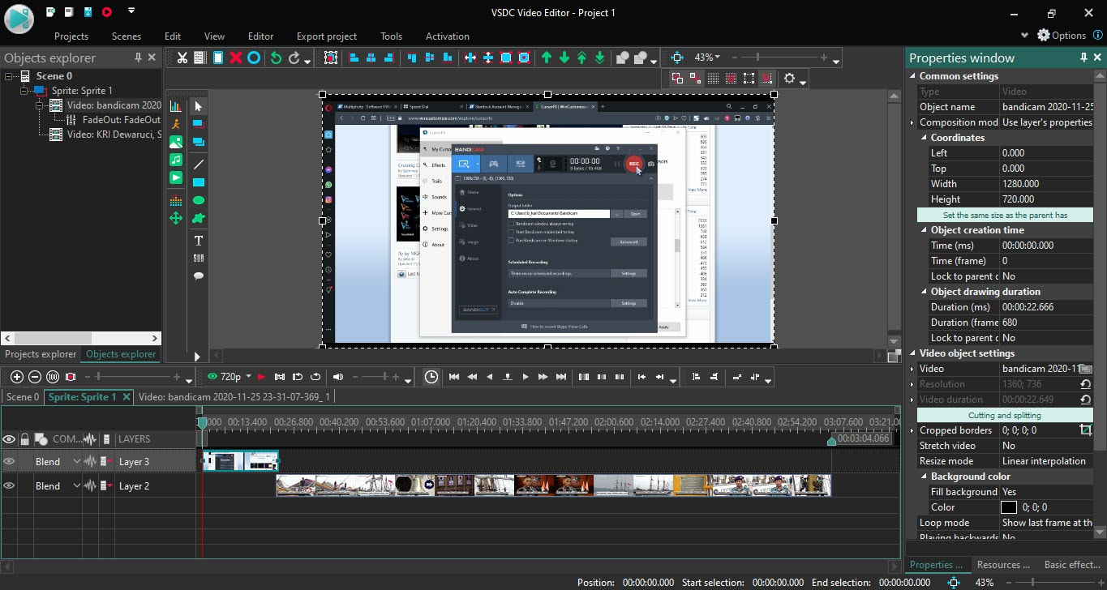Click the timeline zoom out minus icon
The image size is (1107, 590).
point(35,377)
